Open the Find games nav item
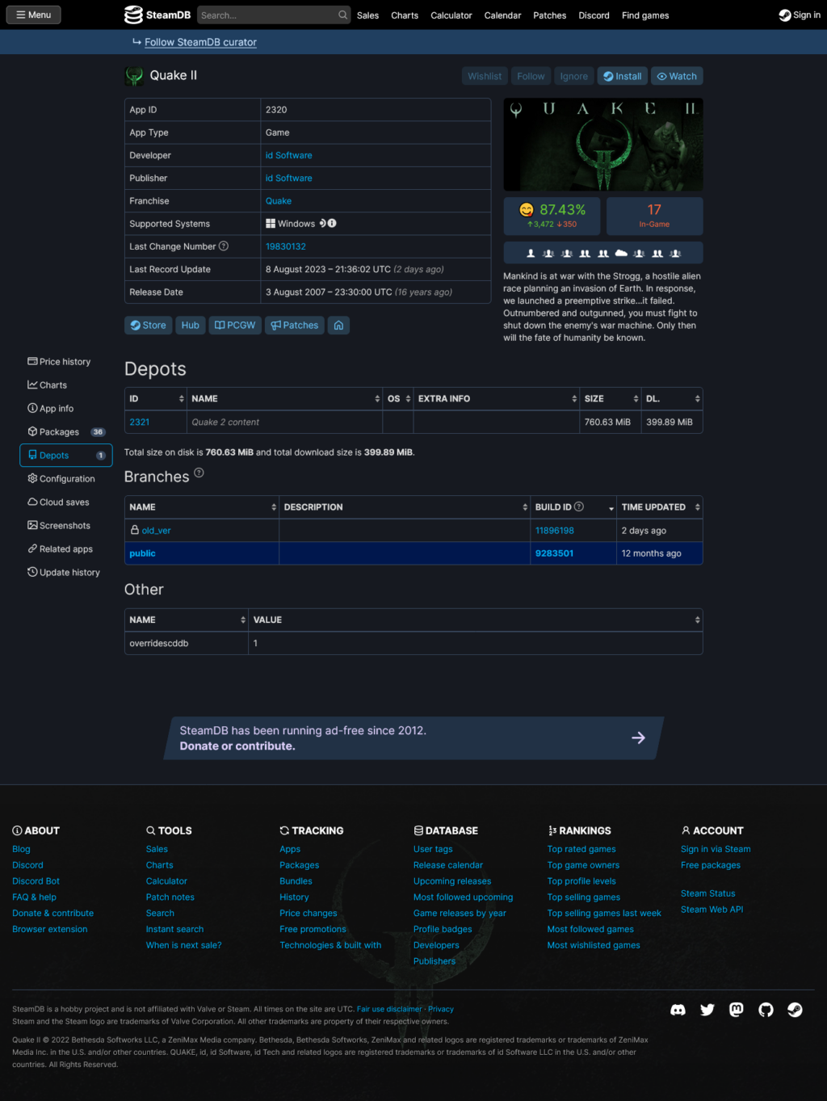The width and height of the screenshot is (827, 1101). click(x=645, y=15)
